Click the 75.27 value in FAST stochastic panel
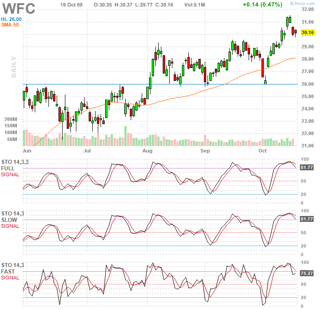Screen dimensions: 320x310 click(307, 273)
